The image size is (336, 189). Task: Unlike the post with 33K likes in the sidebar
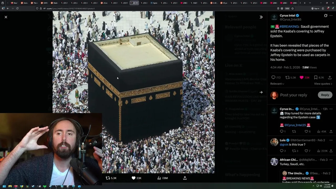pyautogui.click(x=304, y=77)
